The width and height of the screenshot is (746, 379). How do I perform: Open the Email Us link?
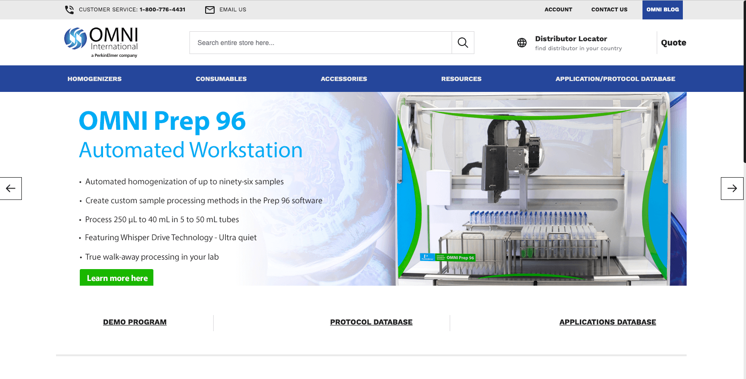pyautogui.click(x=233, y=9)
